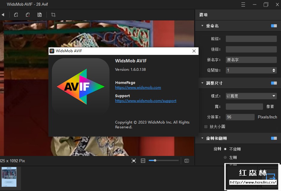281x191 pixels.
Task: Click the save icon in toolbar
Action: click(39, 15)
